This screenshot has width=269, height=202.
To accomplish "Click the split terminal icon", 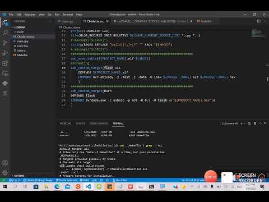I will pos(249,123).
